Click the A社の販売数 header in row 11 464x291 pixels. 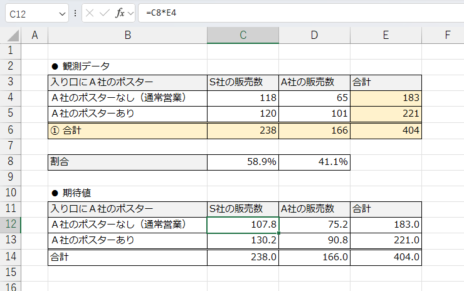[x=314, y=208]
